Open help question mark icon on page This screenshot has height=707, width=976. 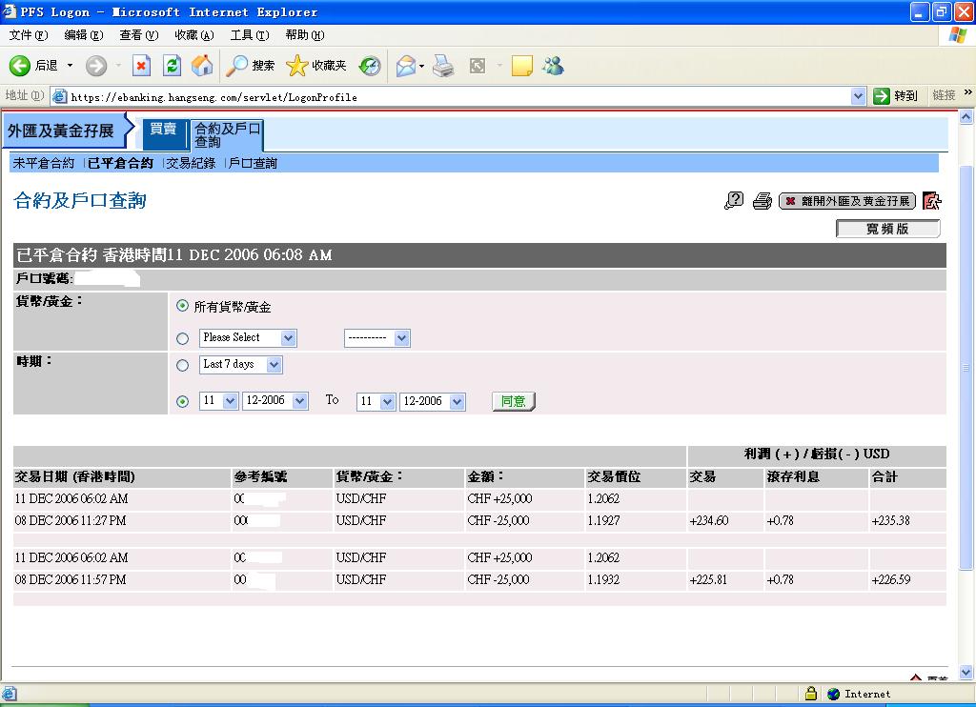coord(734,200)
